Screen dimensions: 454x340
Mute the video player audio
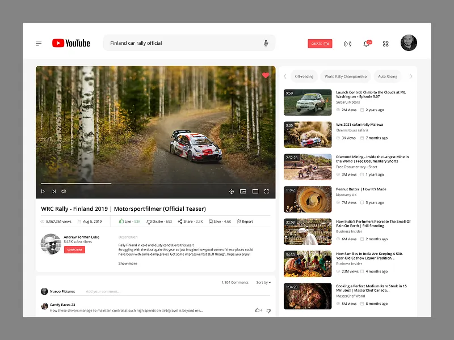[62, 192]
